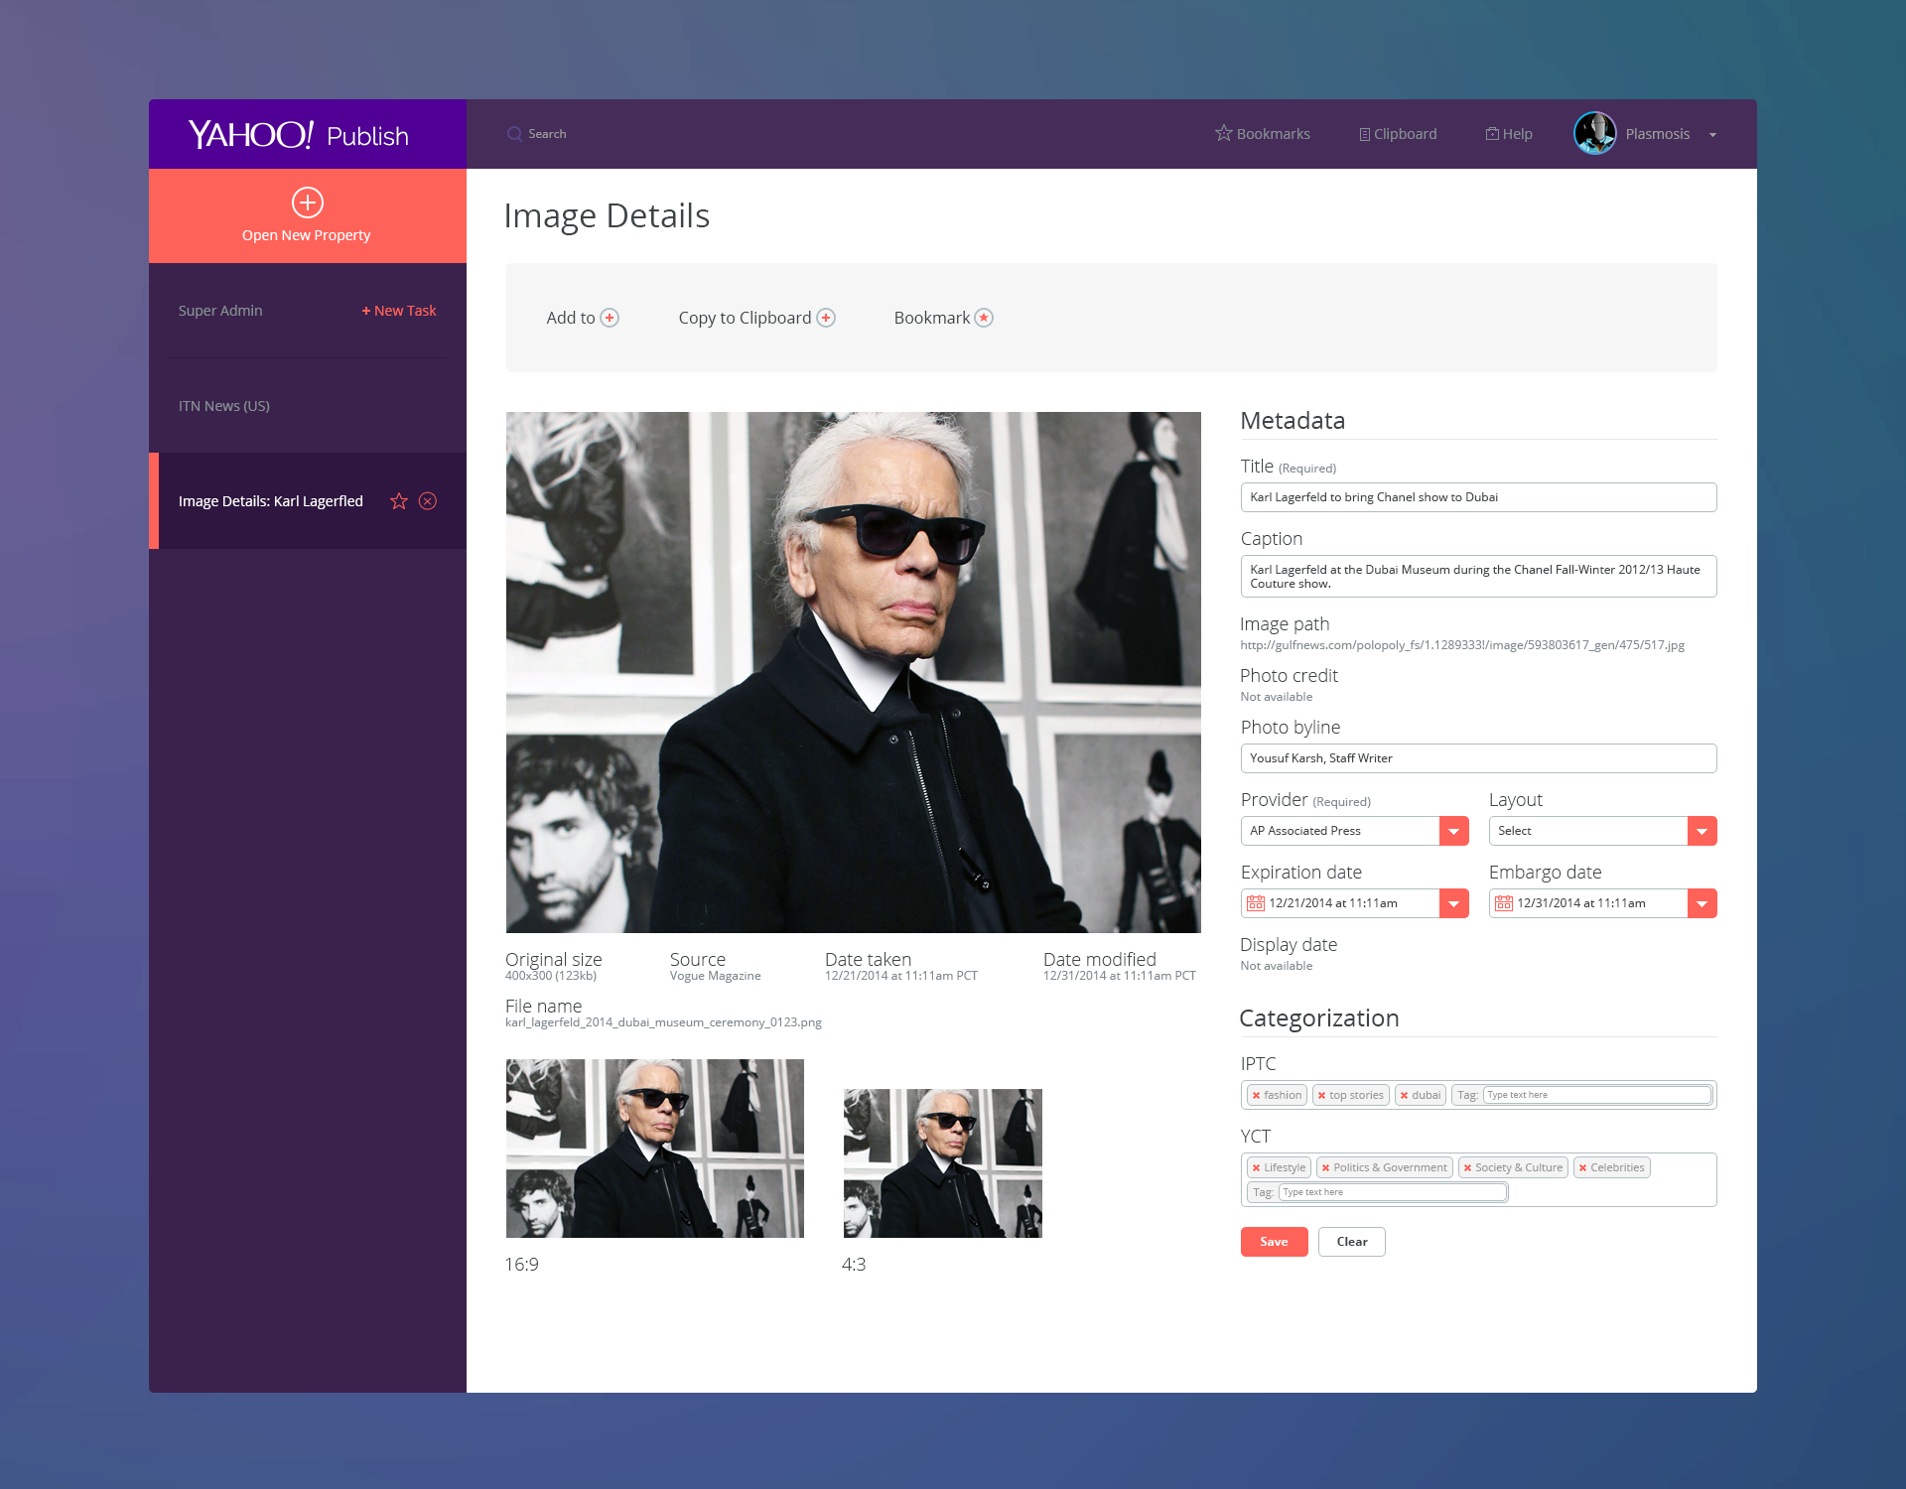This screenshot has height=1489, width=1906.
Task: Open the Plasmosis account menu arrow
Action: 1712,135
